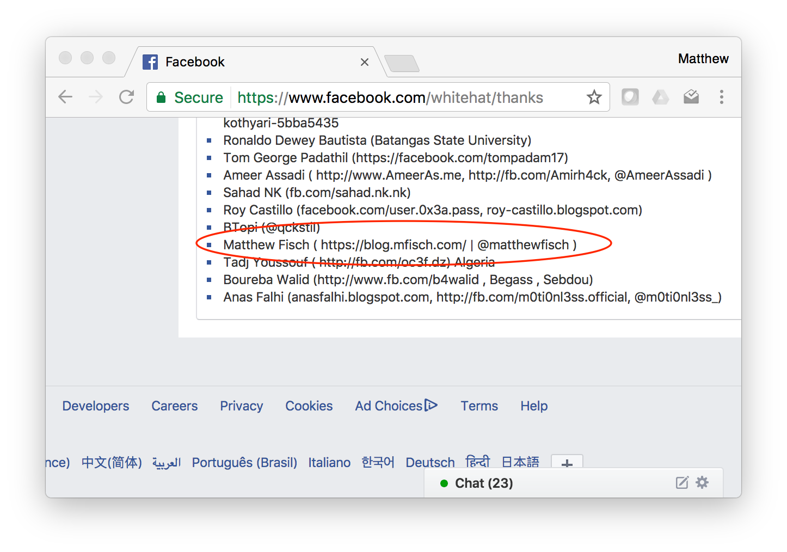Click the forward navigation arrow
This screenshot has width=787, height=552.
click(96, 97)
